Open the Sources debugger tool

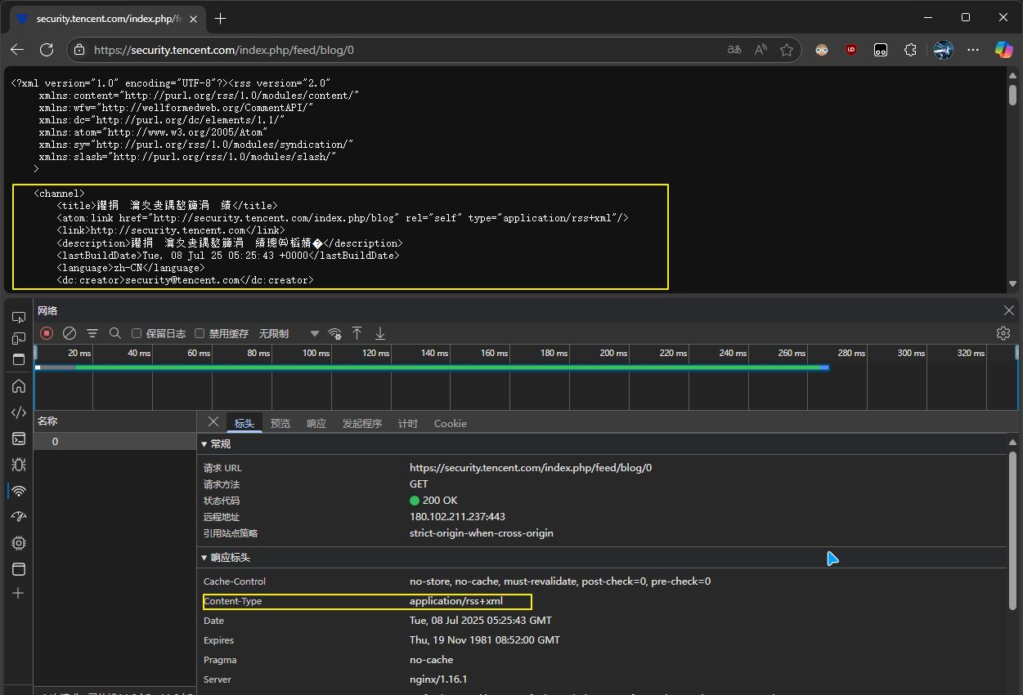pos(19,465)
